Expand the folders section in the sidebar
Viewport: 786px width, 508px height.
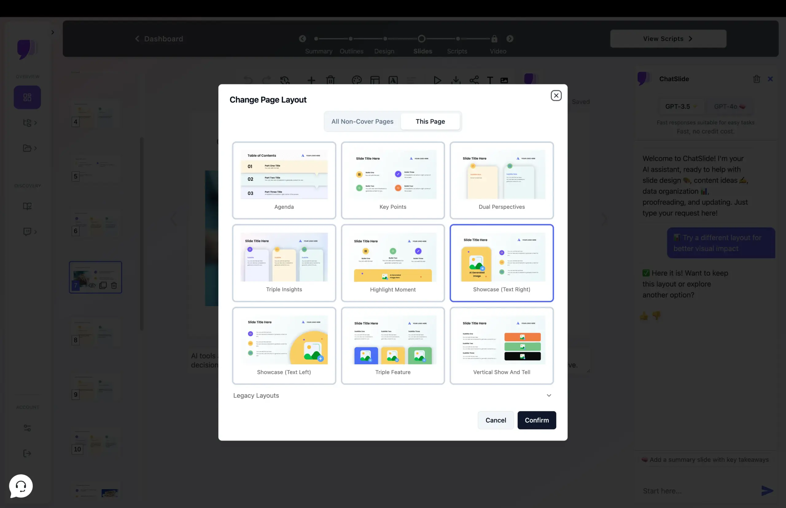[29, 148]
